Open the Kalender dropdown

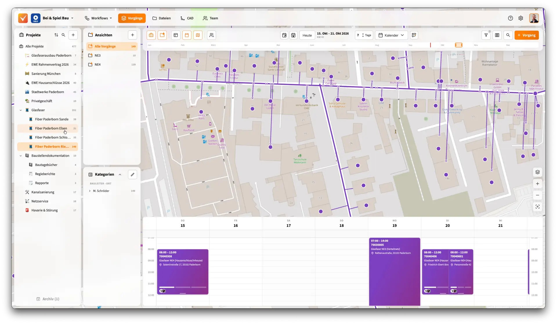pos(391,35)
